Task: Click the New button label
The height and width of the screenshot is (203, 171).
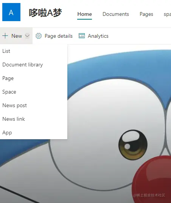Action: tap(17, 36)
